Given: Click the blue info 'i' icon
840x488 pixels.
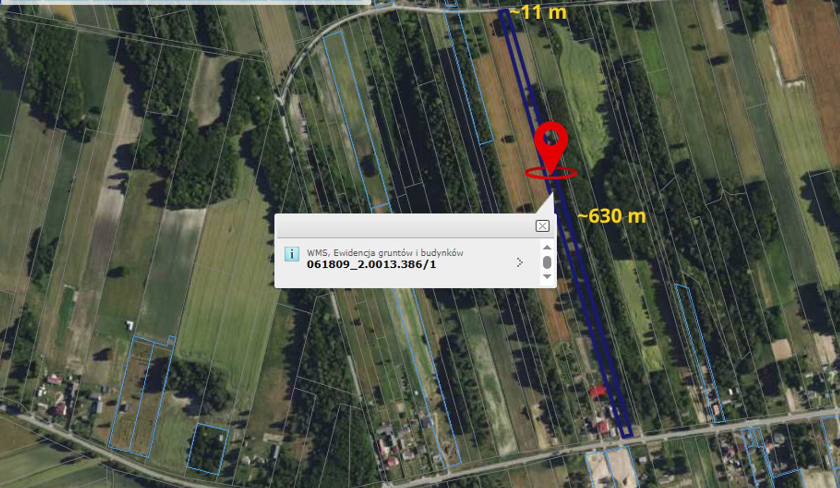Looking at the screenshot, I should point(292,254).
